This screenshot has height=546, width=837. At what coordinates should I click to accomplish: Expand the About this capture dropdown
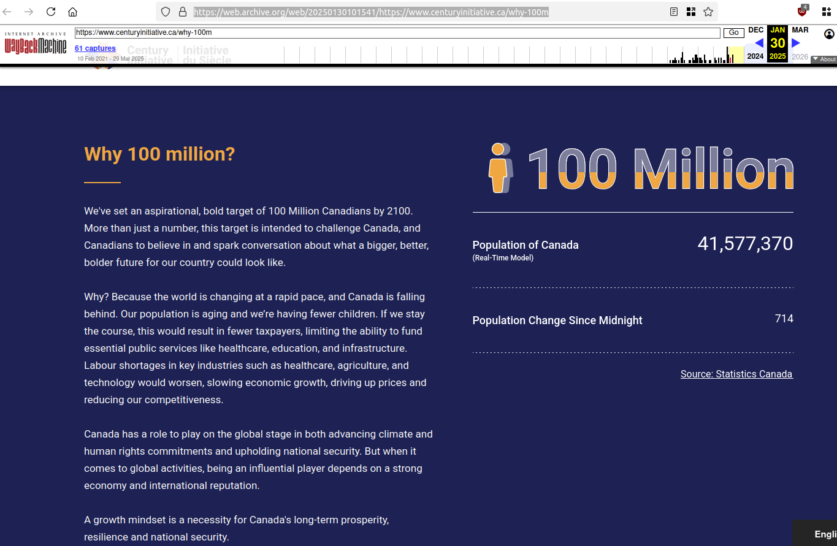(824, 59)
